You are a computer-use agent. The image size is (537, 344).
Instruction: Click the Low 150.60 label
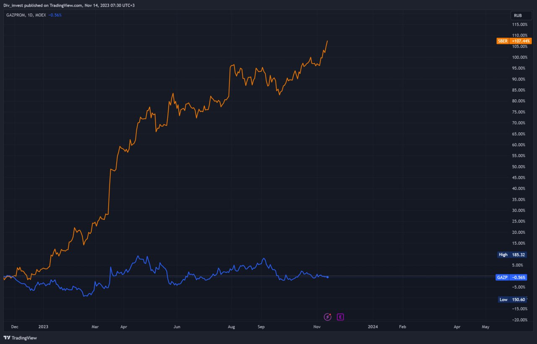512,300
